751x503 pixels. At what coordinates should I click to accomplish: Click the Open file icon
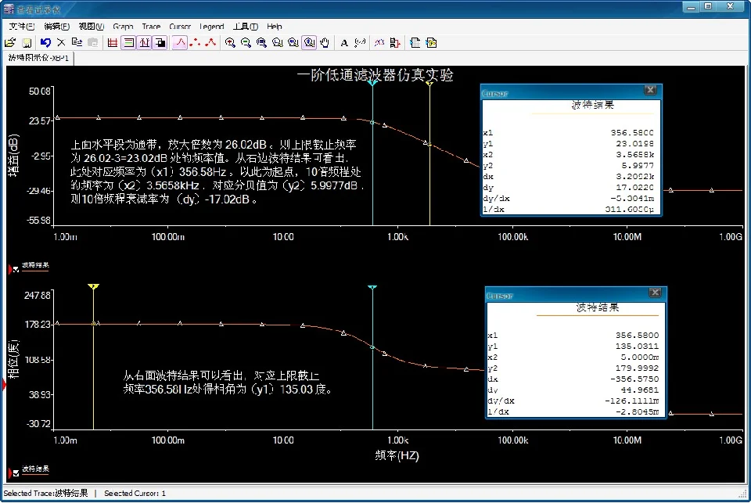(10, 43)
